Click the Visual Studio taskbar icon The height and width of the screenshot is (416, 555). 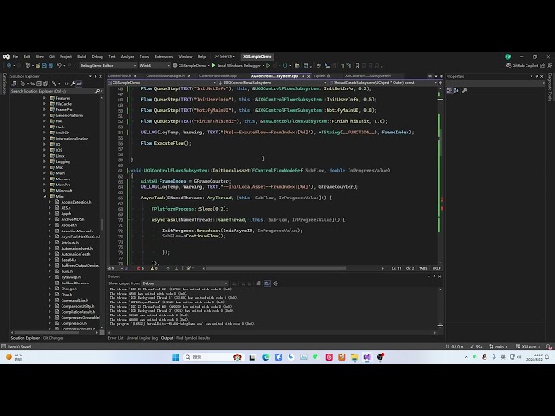coord(368,357)
